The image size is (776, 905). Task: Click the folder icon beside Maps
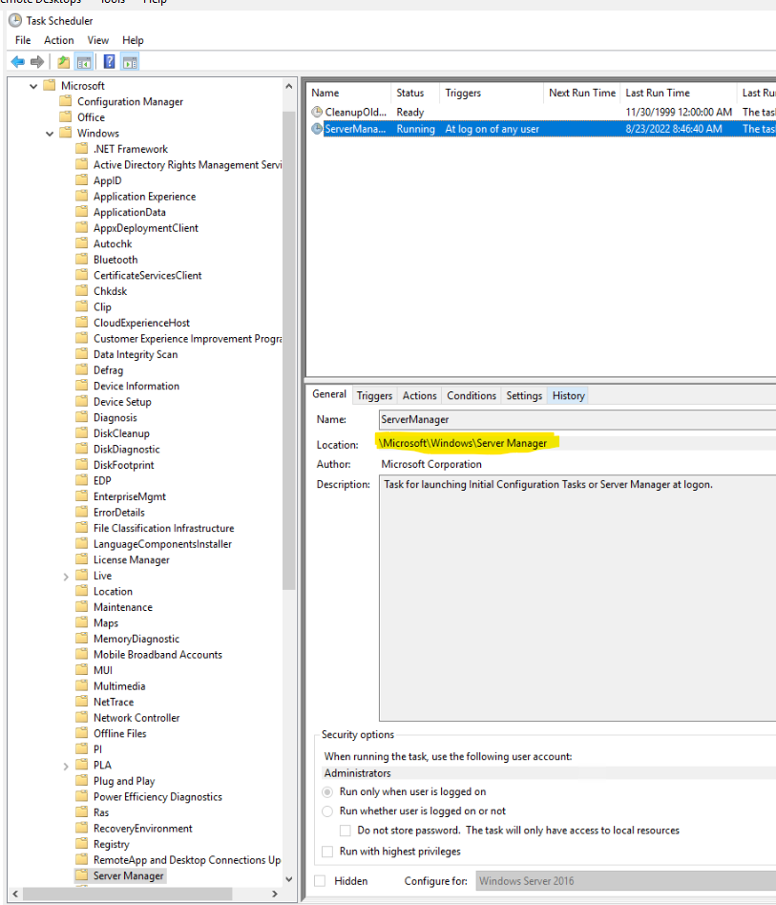tap(82, 622)
